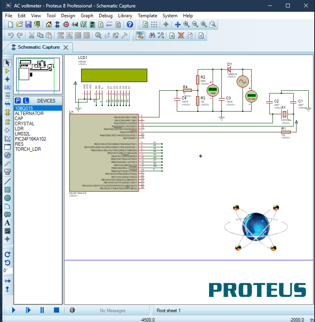Activate Component mode in the left toolbar
This screenshot has width=315, height=322.
(7, 71)
